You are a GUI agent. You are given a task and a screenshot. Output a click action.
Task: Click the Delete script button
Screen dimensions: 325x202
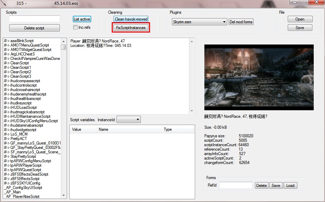(x=35, y=28)
